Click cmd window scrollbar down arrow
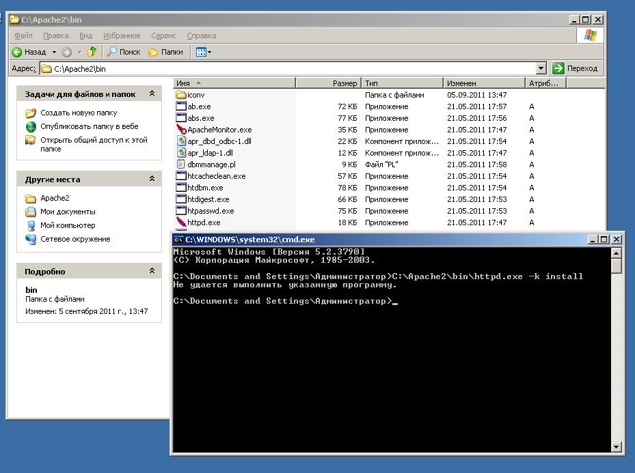635x473 pixels. tap(617, 447)
